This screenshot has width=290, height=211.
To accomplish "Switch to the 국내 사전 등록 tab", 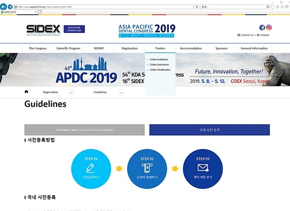I will pyautogui.click(x=209, y=130).
